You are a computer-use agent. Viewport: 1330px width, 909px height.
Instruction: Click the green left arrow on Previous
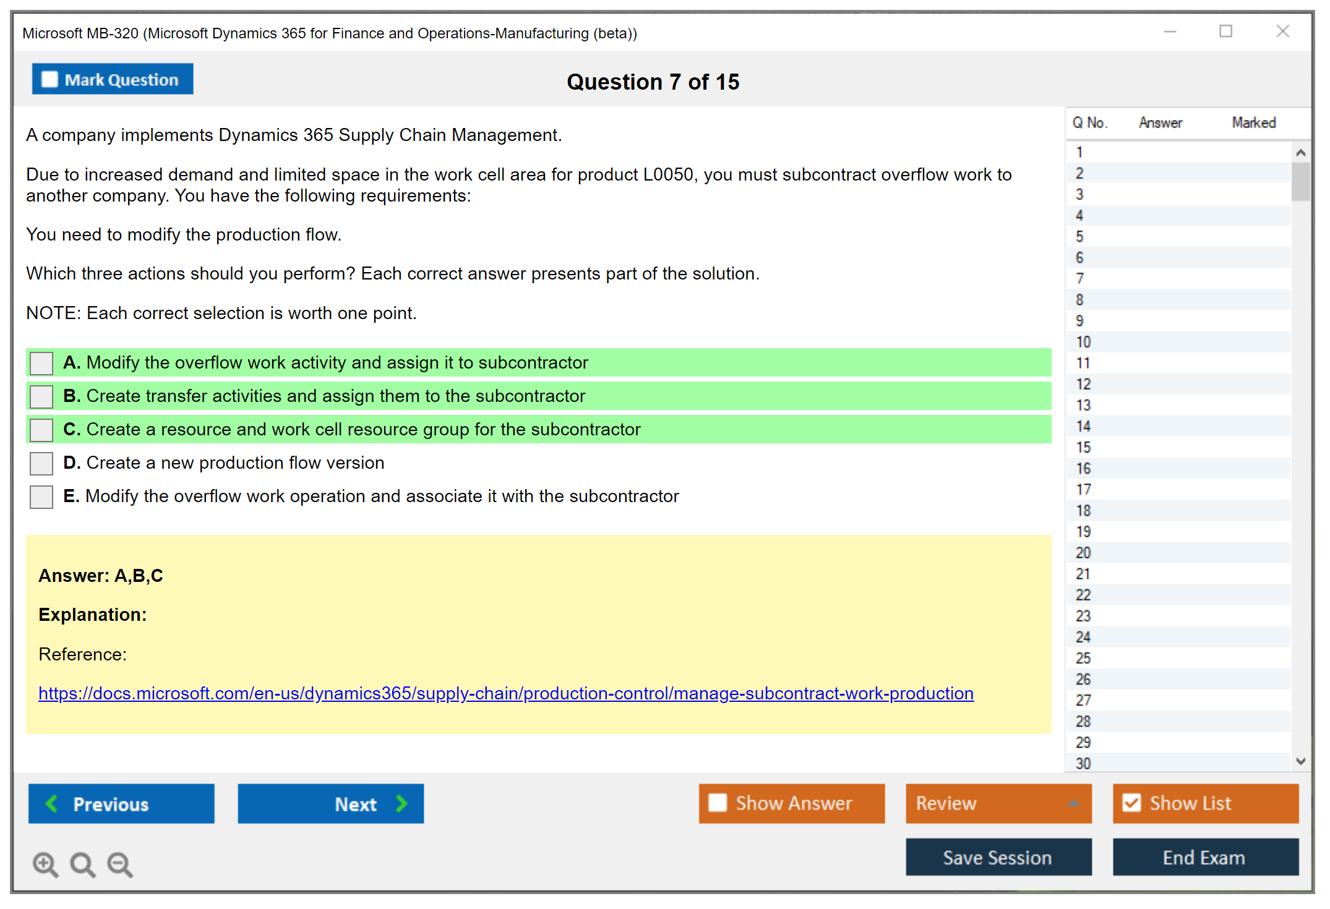53,803
